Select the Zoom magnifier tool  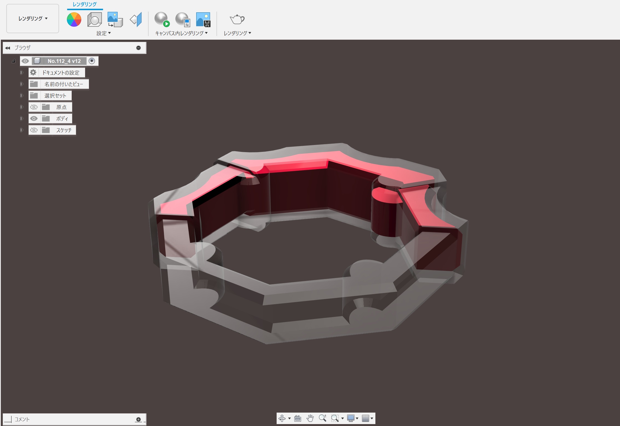(x=323, y=418)
